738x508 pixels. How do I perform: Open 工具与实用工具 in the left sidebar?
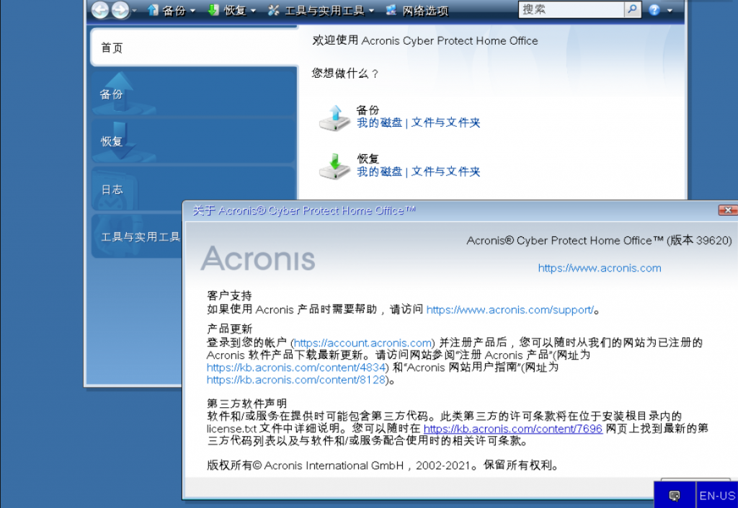tap(138, 236)
